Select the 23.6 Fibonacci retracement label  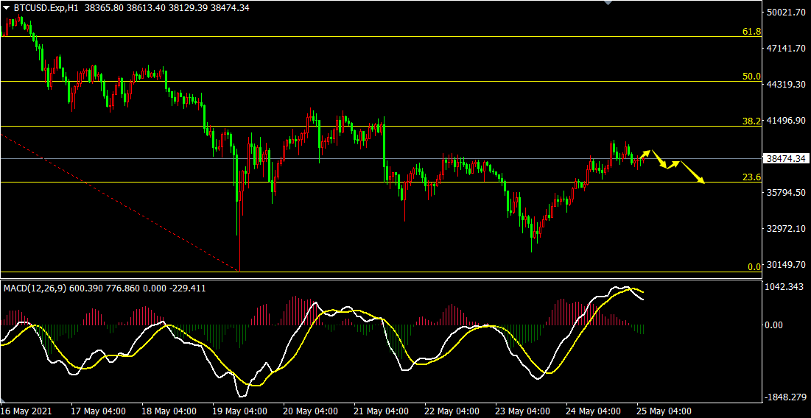tap(751, 177)
